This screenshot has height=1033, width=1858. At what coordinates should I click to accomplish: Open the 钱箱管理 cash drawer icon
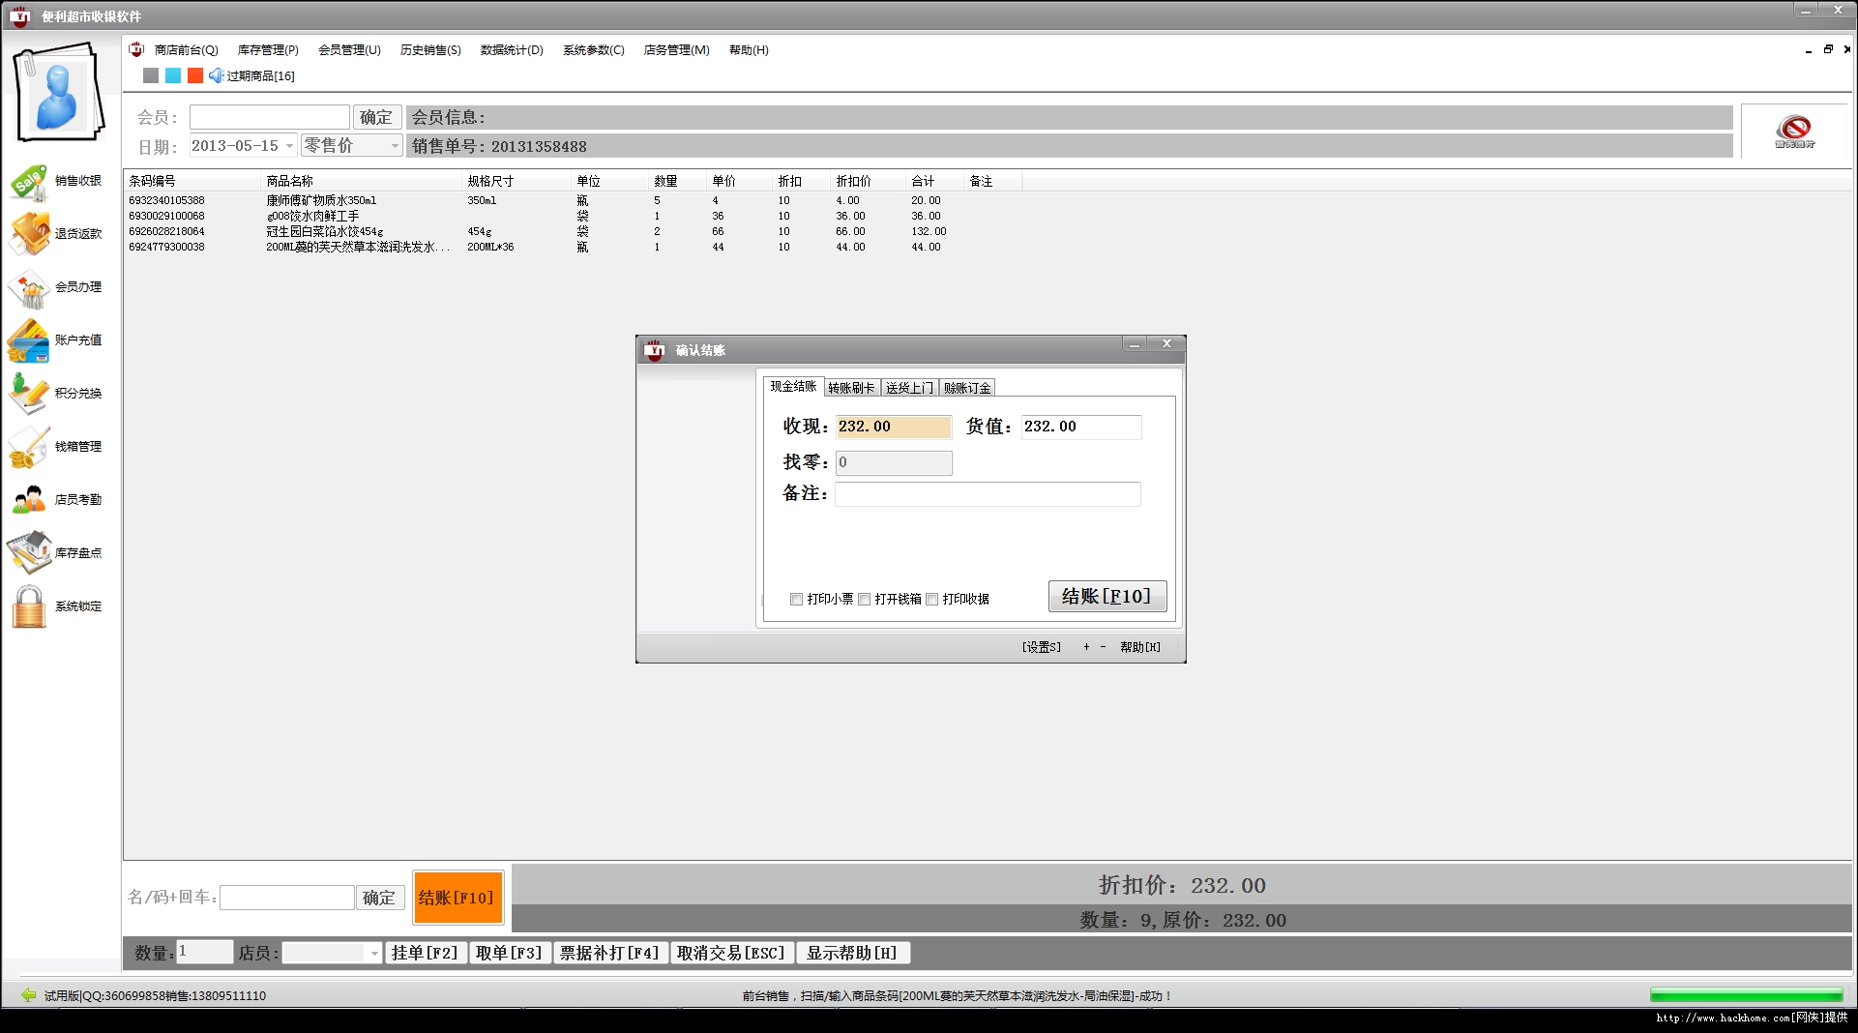tap(30, 447)
